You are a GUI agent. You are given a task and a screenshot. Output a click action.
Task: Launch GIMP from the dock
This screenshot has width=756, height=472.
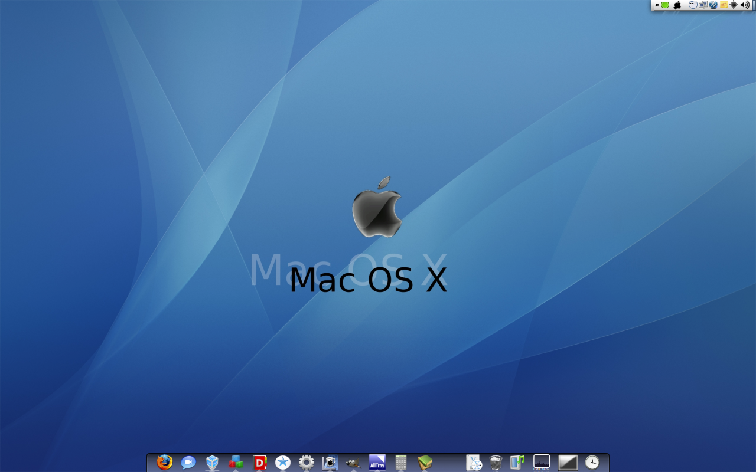[354, 463]
